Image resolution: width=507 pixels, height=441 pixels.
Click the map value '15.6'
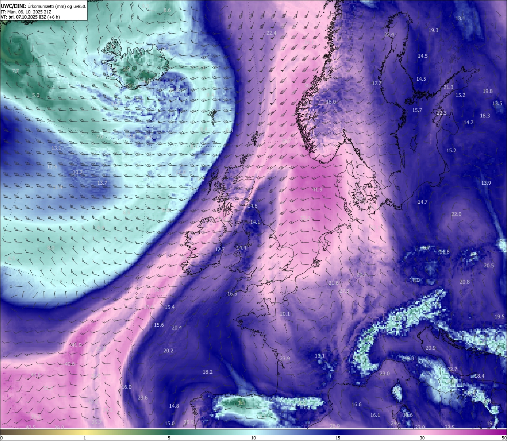point(159,325)
